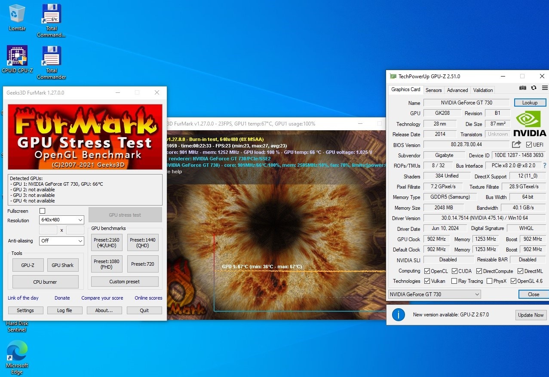The height and width of the screenshot is (377, 549).
Task: Click the Memory Type GDDR5 (Samsung) field
Action: (x=450, y=197)
